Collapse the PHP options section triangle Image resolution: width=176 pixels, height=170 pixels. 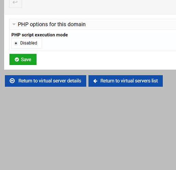[x=14, y=24]
